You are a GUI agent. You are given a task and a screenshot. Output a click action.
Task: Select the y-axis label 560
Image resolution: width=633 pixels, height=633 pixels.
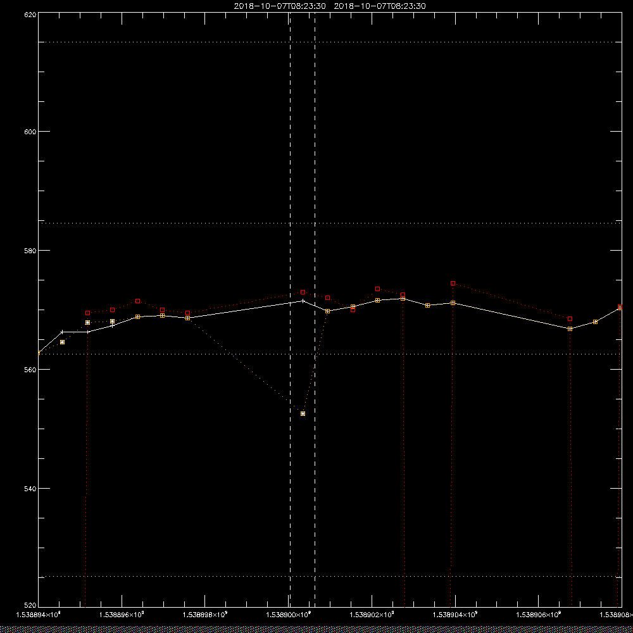[x=31, y=370]
